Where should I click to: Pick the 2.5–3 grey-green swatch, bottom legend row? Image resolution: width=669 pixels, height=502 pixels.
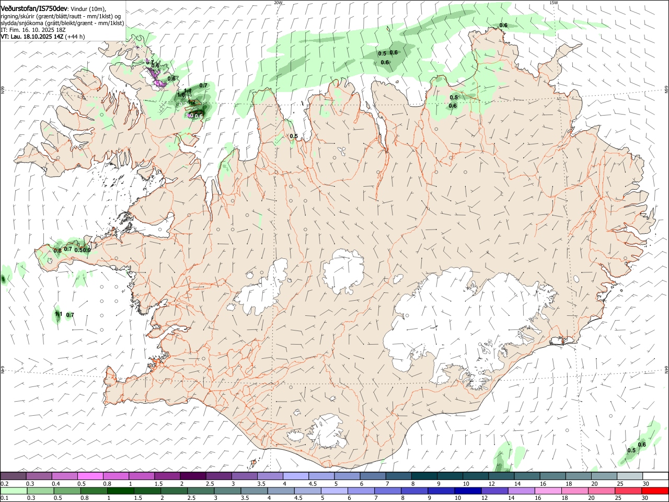201,490
